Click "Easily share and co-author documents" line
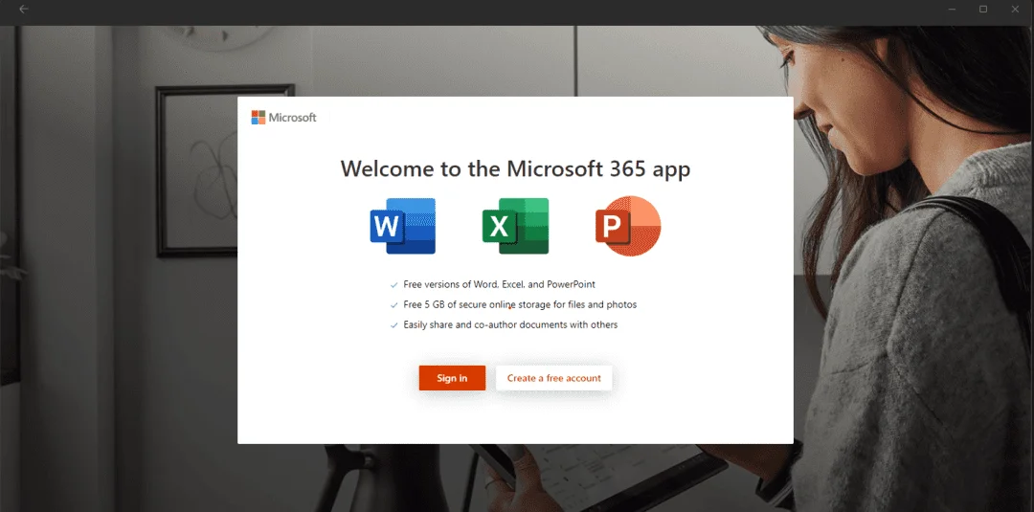This screenshot has width=1034, height=512. coord(510,324)
